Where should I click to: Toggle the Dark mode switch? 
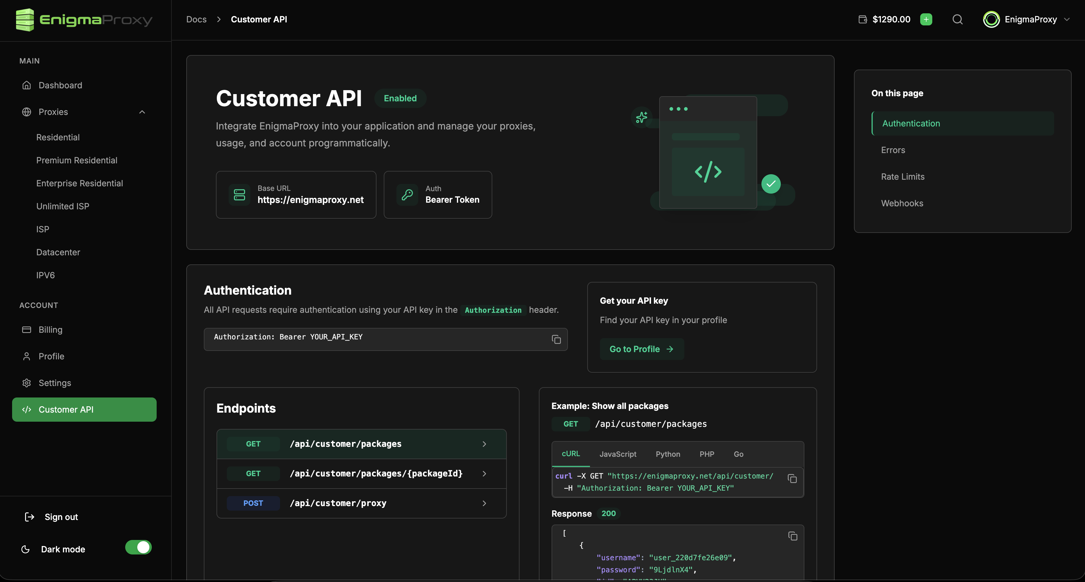pos(138,548)
